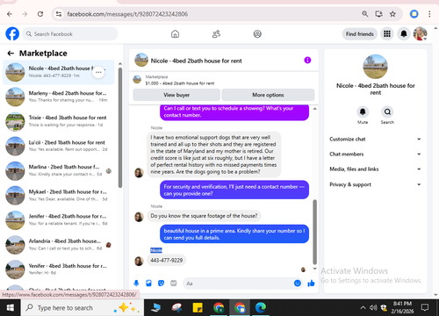This screenshot has width=439, height=316.
Task: Click the View buyer button
Action: point(176,95)
